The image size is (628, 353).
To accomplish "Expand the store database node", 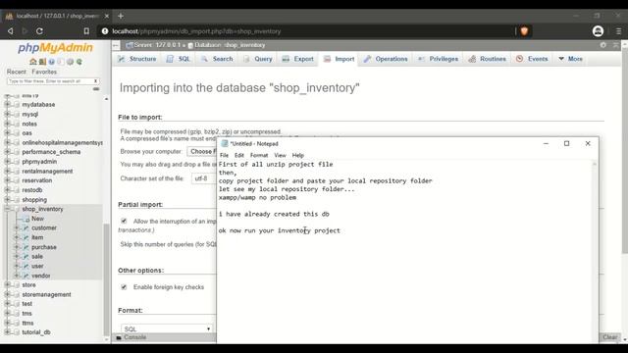I will tap(7, 285).
